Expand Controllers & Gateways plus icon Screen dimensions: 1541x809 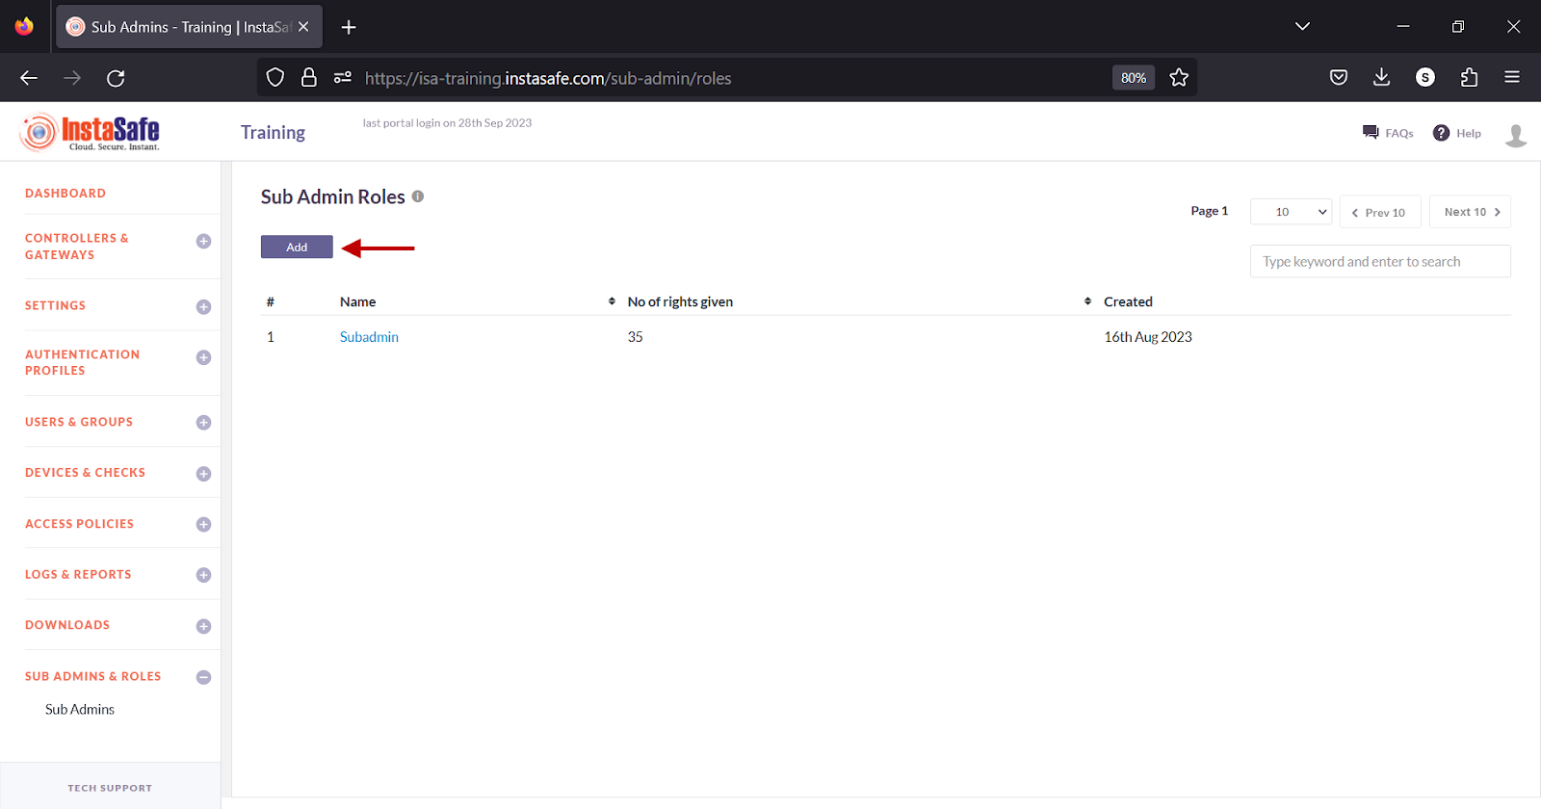pos(203,242)
